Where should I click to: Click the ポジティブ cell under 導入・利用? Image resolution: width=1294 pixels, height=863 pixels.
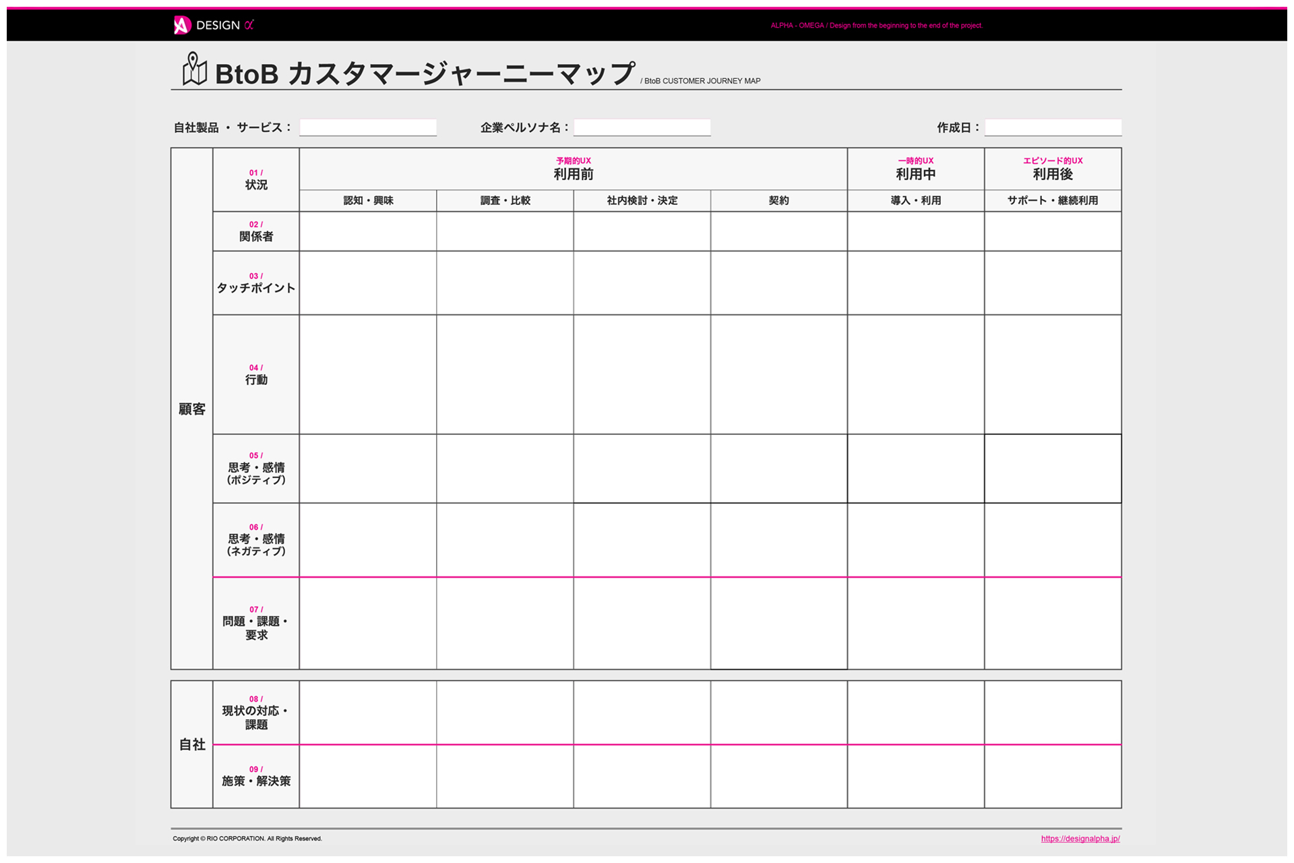tap(916, 469)
